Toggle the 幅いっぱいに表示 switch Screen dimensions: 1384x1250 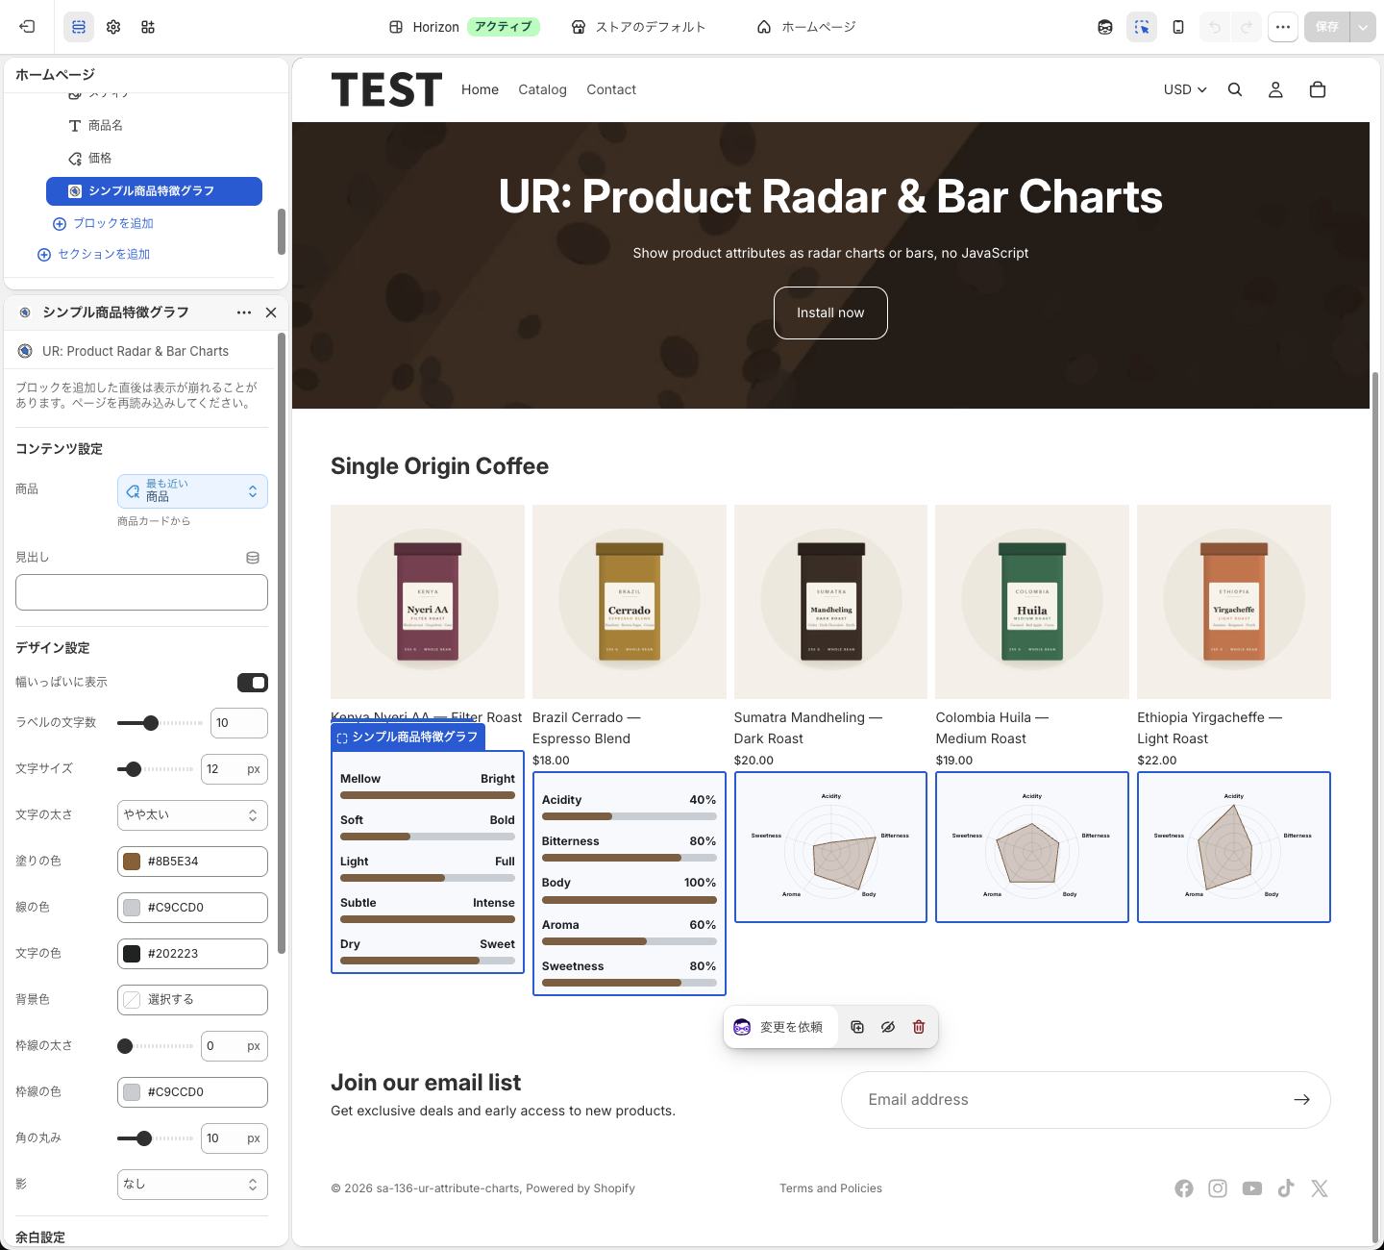tap(253, 683)
